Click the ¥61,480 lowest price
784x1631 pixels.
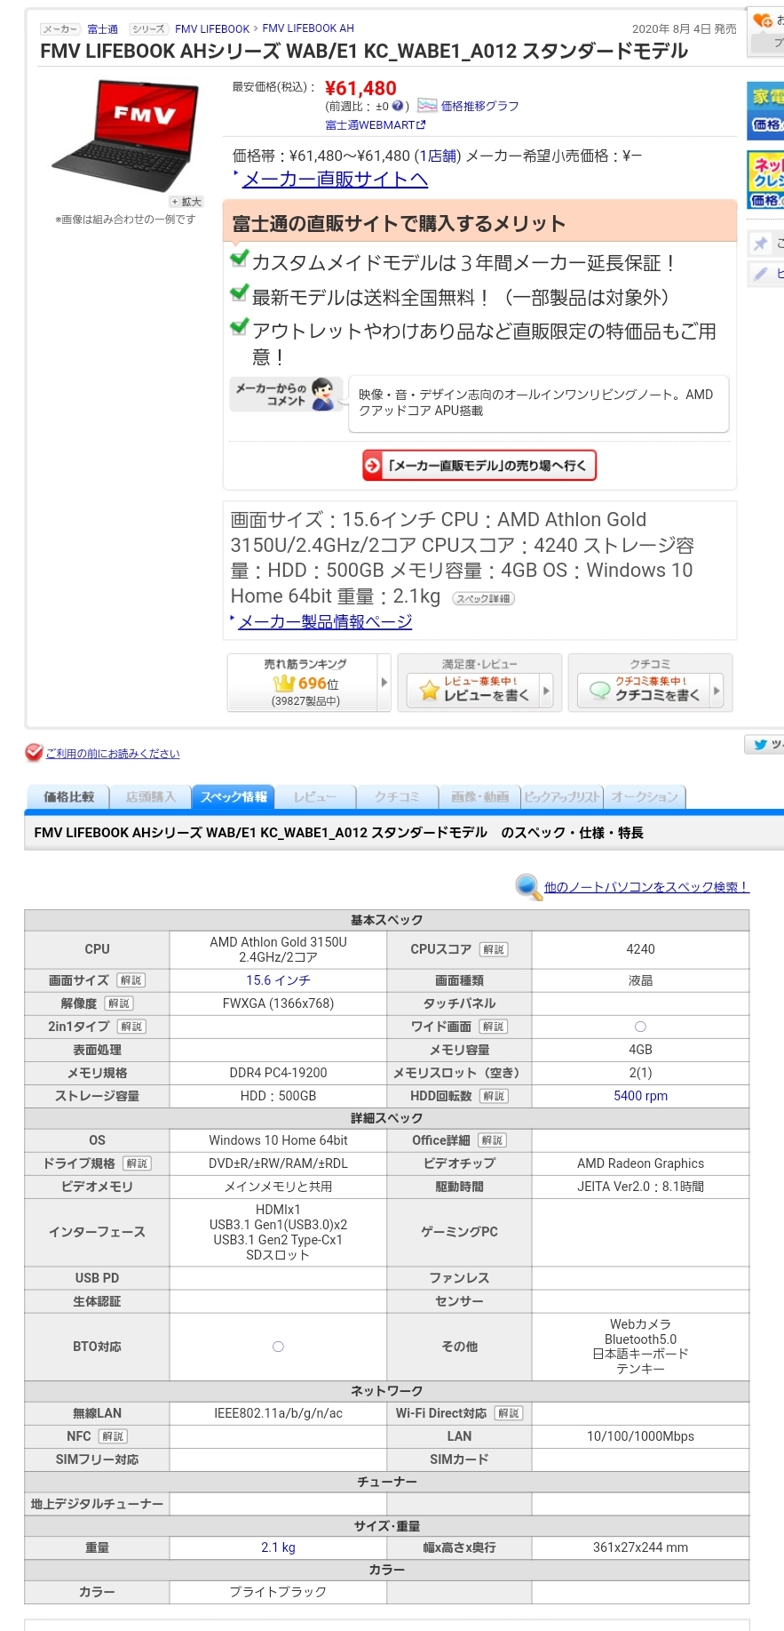pyautogui.click(x=360, y=88)
